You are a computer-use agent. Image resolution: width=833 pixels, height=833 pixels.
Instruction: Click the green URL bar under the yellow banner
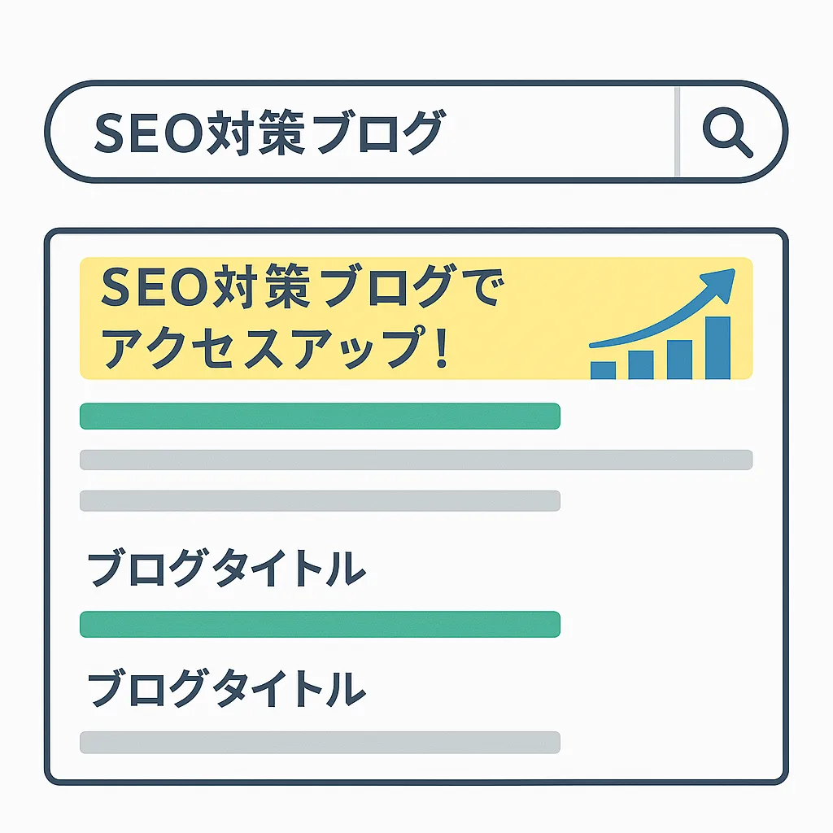pos(320,416)
